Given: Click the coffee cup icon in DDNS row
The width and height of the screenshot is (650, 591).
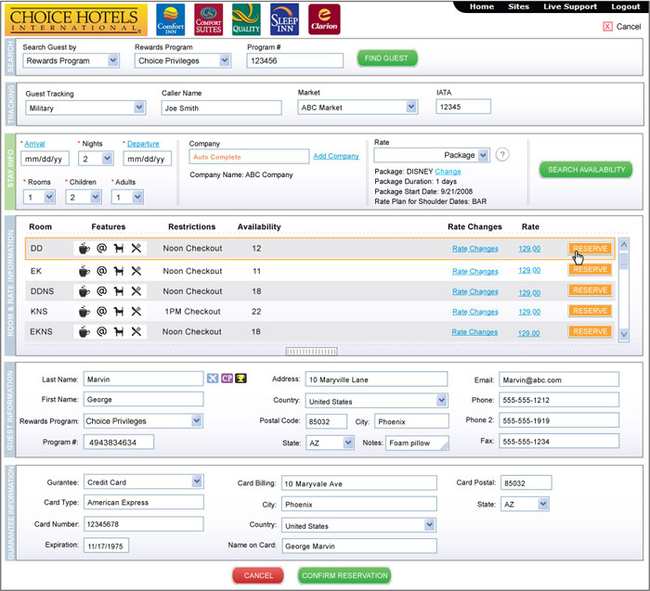Looking at the screenshot, I should pos(84,291).
